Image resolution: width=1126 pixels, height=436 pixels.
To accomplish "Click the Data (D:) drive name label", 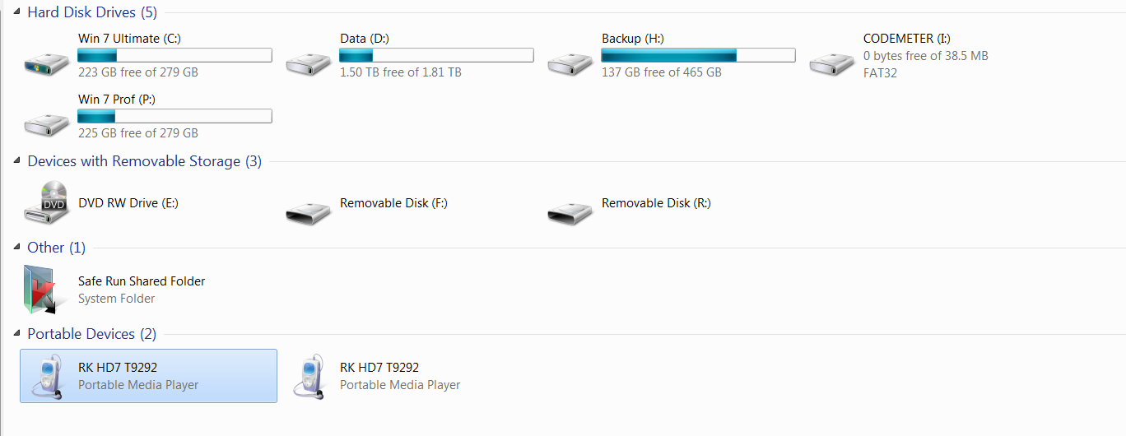I will (x=364, y=39).
